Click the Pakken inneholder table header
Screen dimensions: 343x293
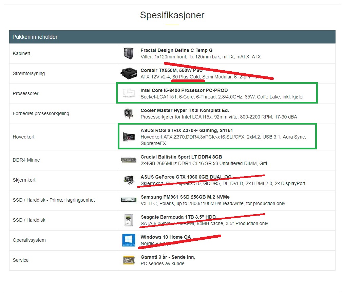172,37
